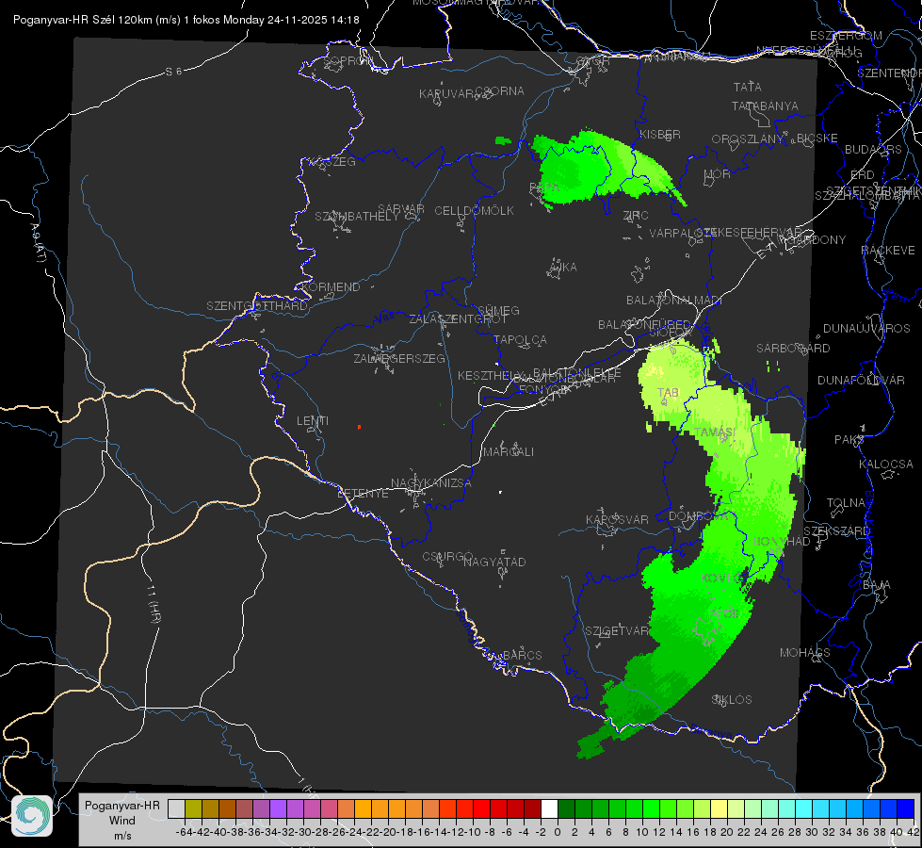Select the bright yellow swatch between 18 and 20
922x848 pixels.
tap(719, 808)
